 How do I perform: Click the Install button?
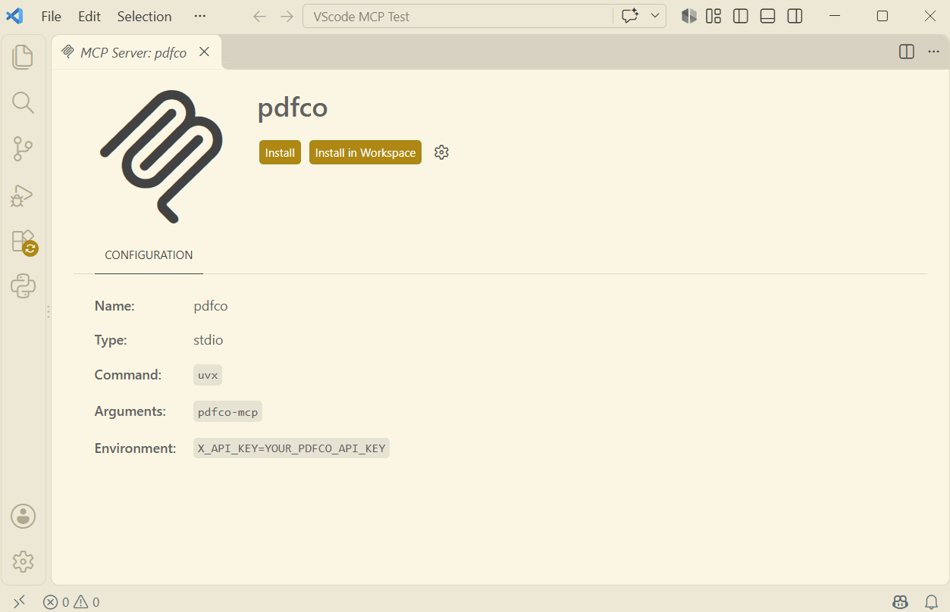[x=280, y=152]
